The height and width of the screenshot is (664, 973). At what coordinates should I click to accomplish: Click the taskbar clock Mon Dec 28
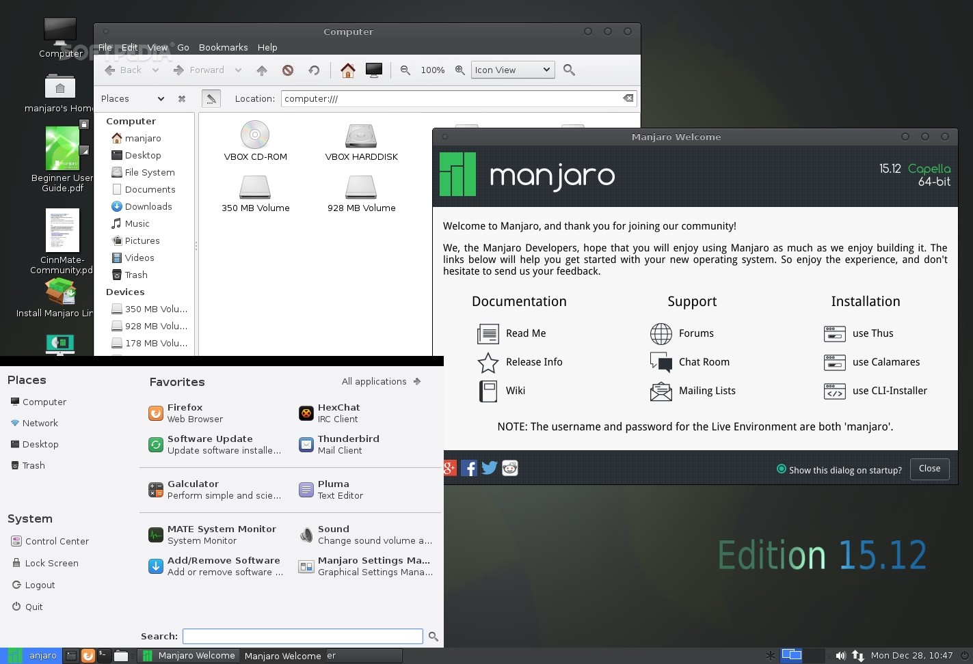tap(911, 656)
